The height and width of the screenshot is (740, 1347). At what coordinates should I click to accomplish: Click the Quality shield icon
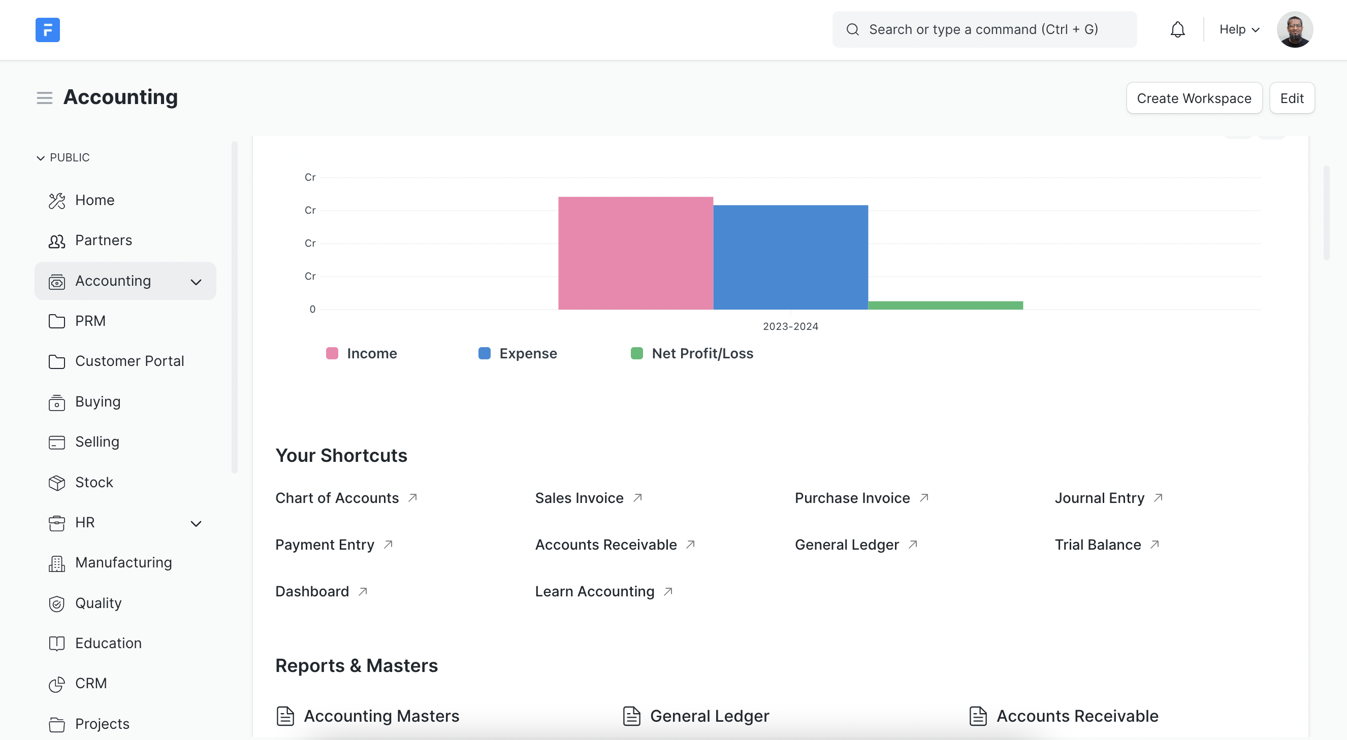(56, 603)
